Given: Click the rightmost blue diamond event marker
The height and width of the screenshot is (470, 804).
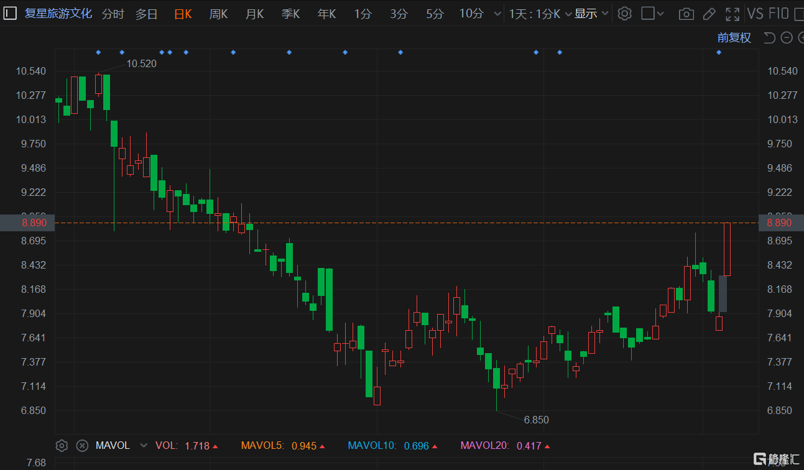Looking at the screenshot, I should pos(719,52).
